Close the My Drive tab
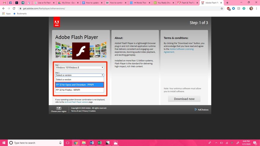 [x=78, y=3]
